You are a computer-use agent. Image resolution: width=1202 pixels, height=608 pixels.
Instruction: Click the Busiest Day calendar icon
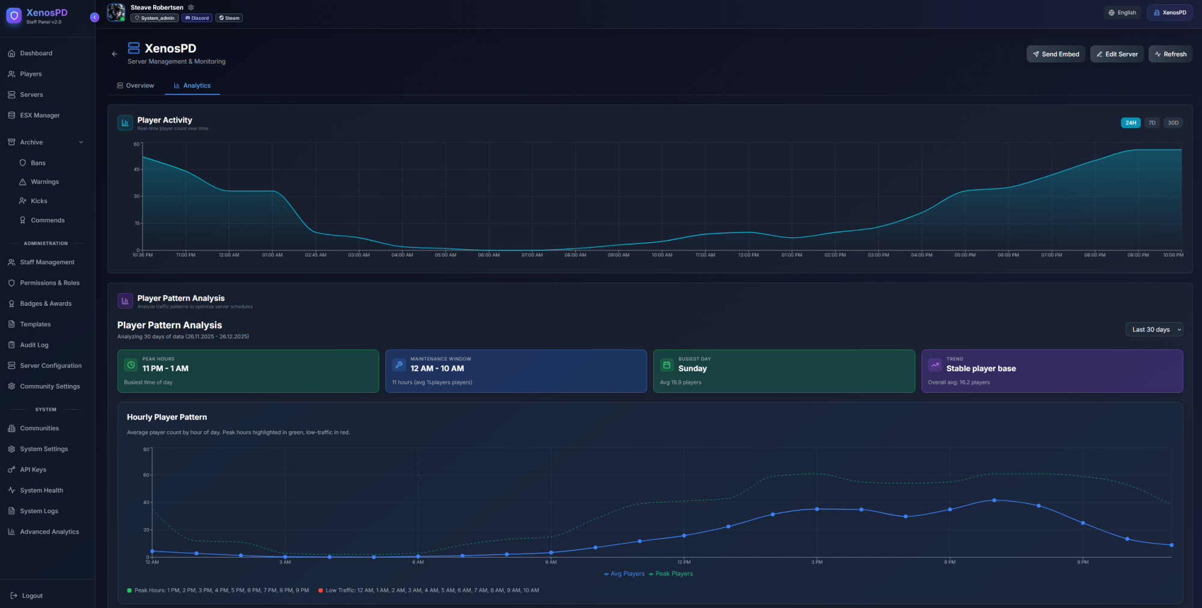tap(667, 365)
